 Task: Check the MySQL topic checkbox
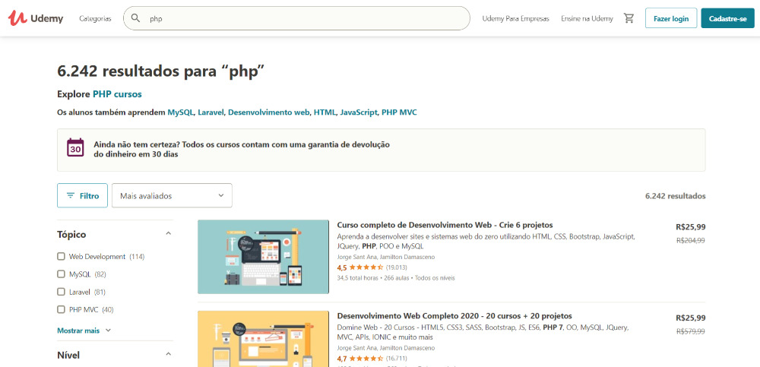tap(61, 274)
